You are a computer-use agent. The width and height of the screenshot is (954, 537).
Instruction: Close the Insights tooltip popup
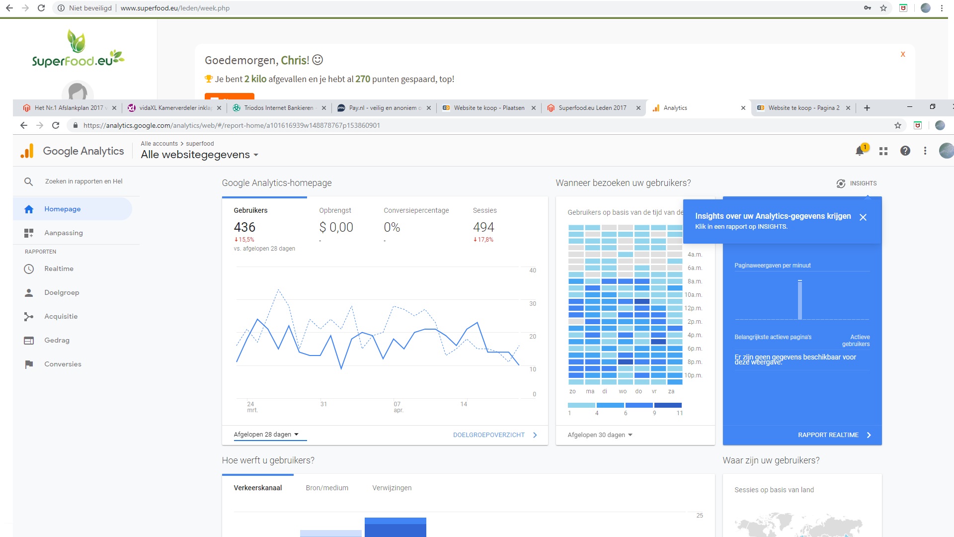(863, 217)
